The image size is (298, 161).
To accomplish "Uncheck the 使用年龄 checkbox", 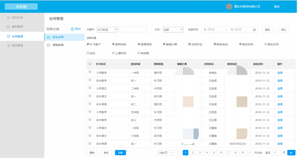I will pos(113,44).
